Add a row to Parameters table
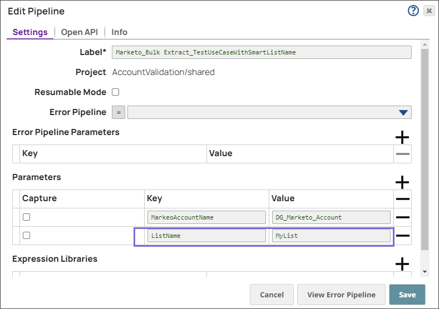This screenshot has height=309, width=439. [402, 182]
